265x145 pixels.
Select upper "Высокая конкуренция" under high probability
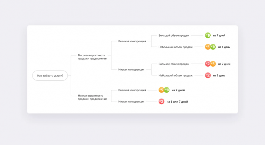tap(132, 41)
